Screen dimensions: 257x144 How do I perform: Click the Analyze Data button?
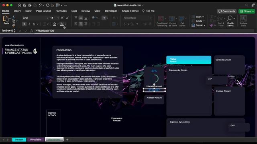[243, 21]
